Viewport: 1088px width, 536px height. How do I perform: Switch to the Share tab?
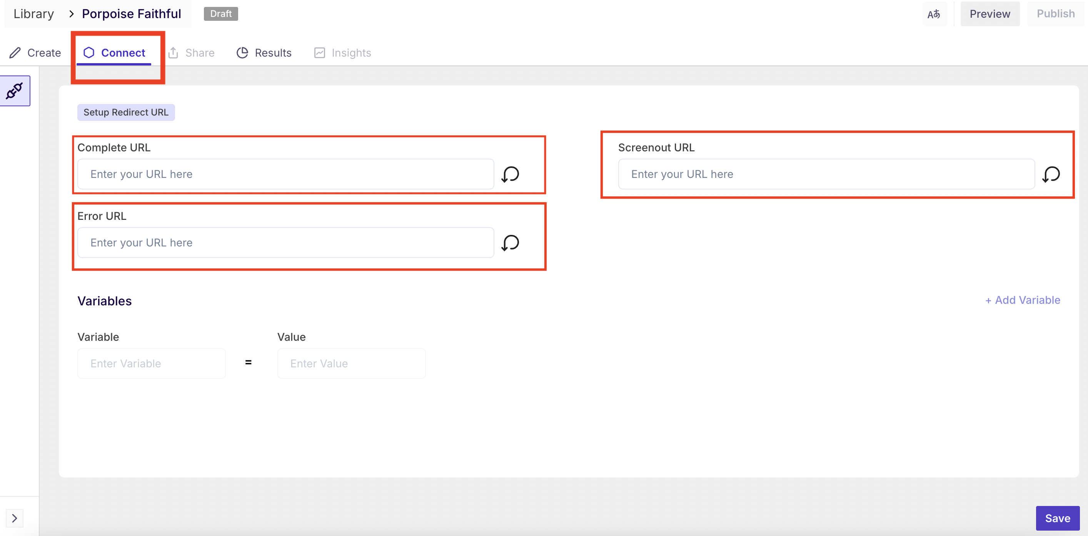point(191,53)
